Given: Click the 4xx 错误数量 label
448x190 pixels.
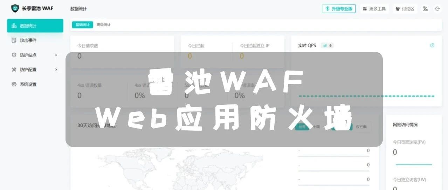Looking at the screenshot, I should click(x=90, y=85).
